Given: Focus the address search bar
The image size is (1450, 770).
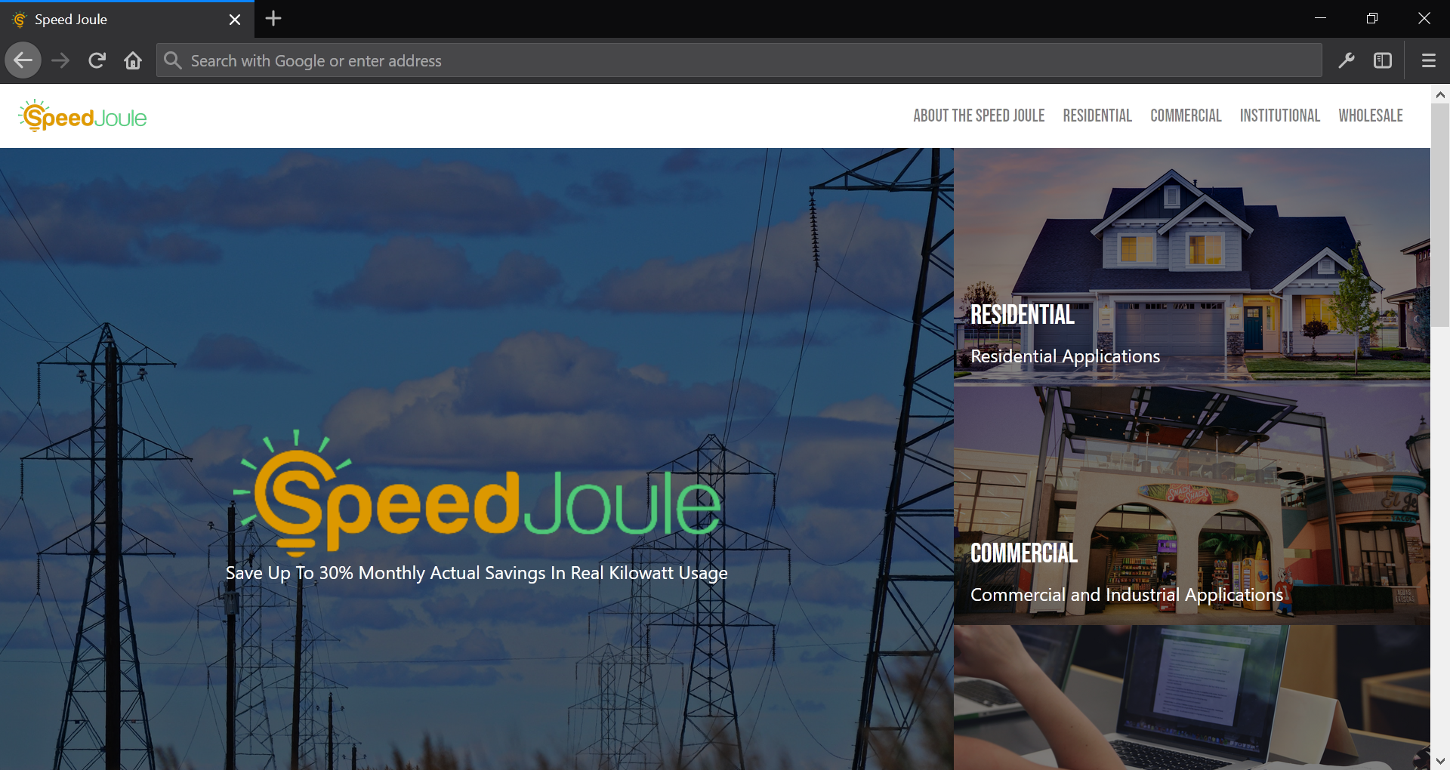Looking at the screenshot, I should pyautogui.click(x=740, y=60).
